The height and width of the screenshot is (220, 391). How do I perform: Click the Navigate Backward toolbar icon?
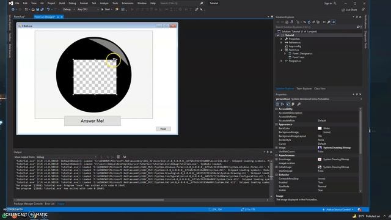coord(13,10)
